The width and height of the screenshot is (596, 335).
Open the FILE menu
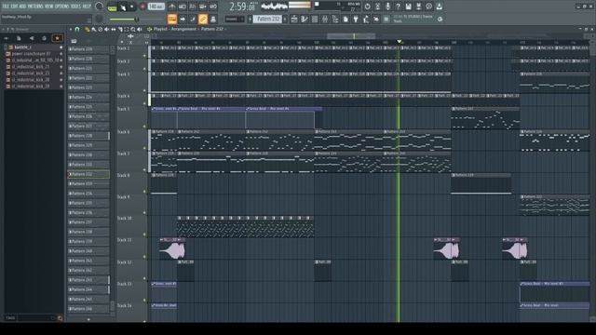[x=6, y=7]
